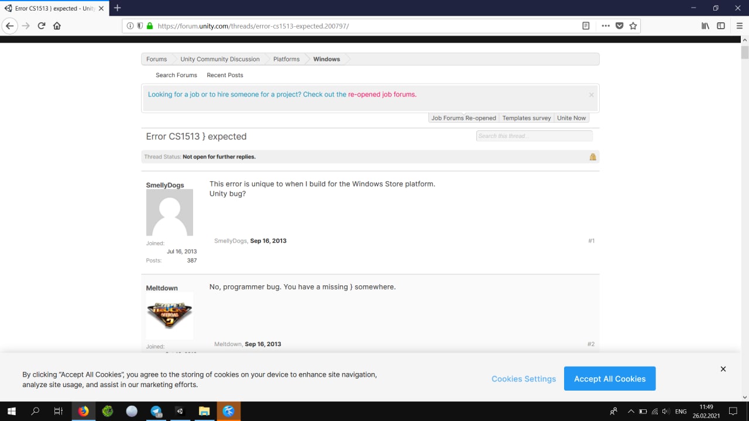This screenshot has width=749, height=421.
Task: Click the vertical page scrollbar thumb
Action: pyautogui.click(x=744, y=52)
